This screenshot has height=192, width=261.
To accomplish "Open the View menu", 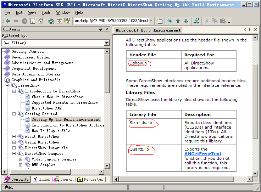I will 32,12.
